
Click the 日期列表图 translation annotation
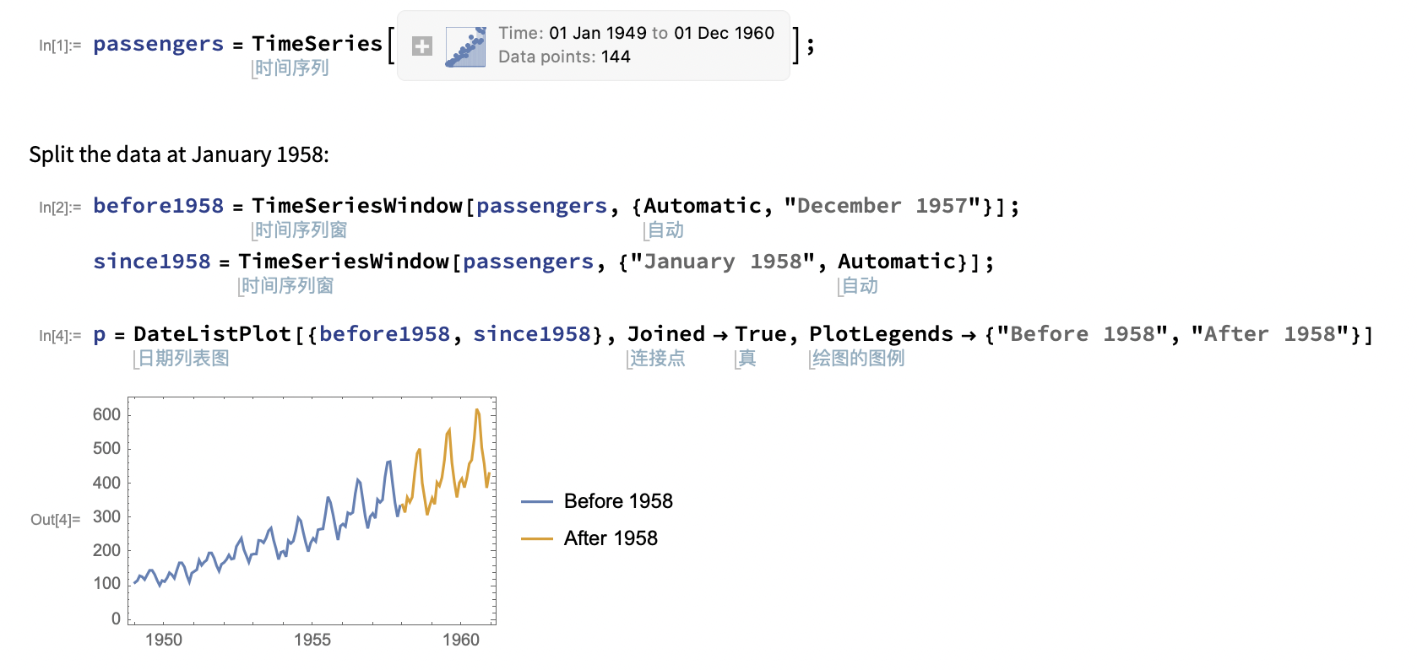[x=183, y=359]
